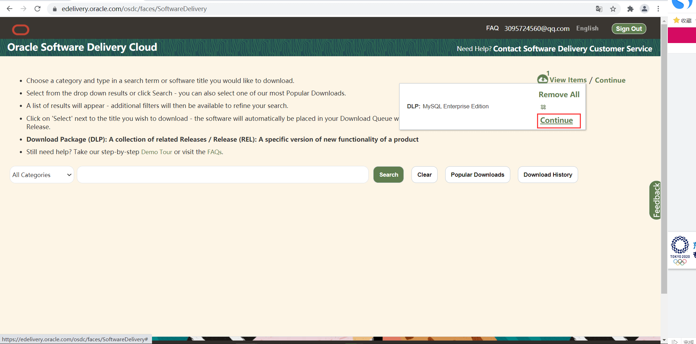This screenshot has height=344, width=696.
Task: Click Continue in the download queue popup
Action: pos(557,120)
